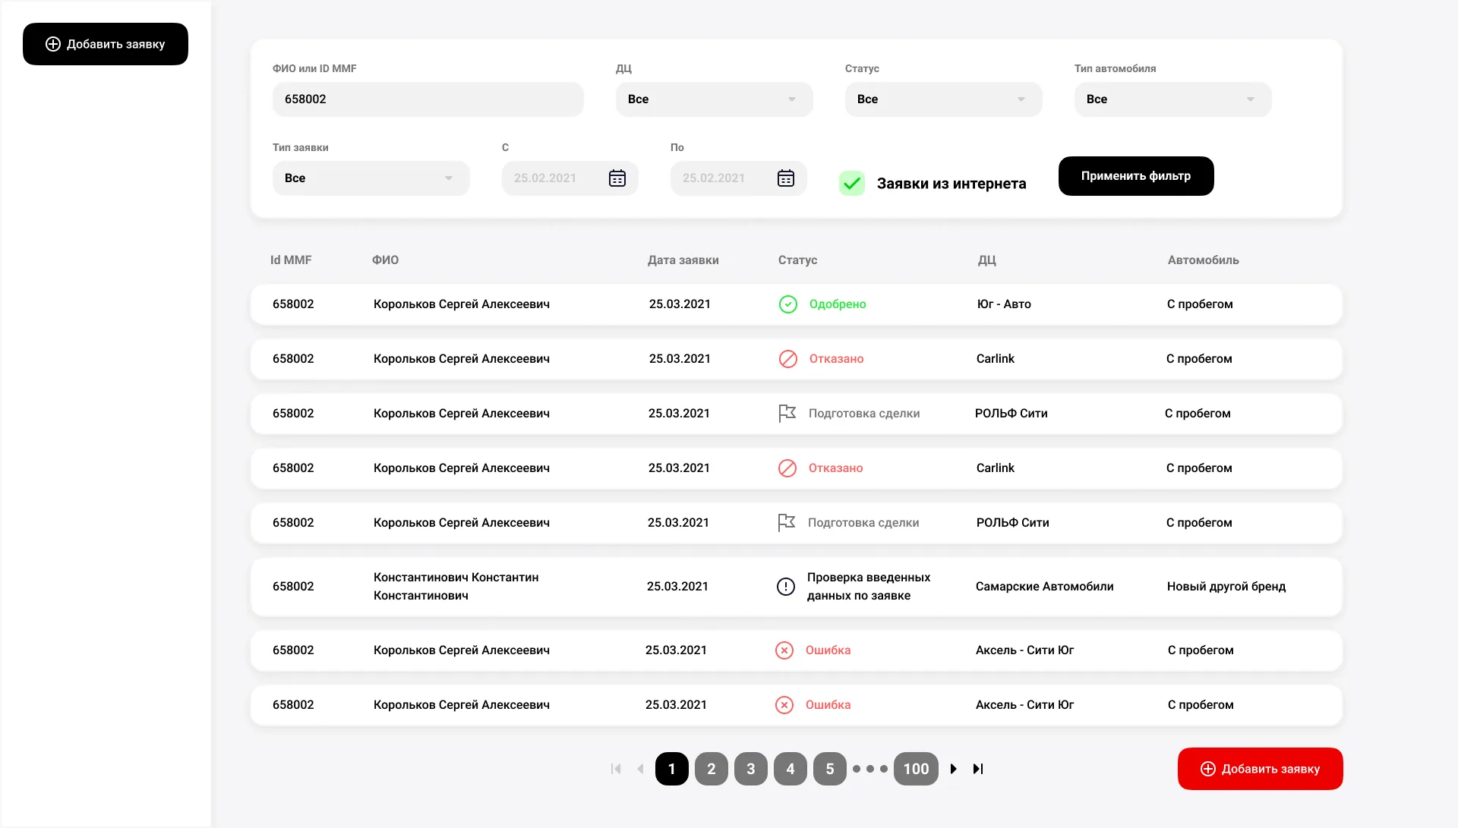
Task: Open the Тип заявки dropdown
Action: (x=371, y=178)
